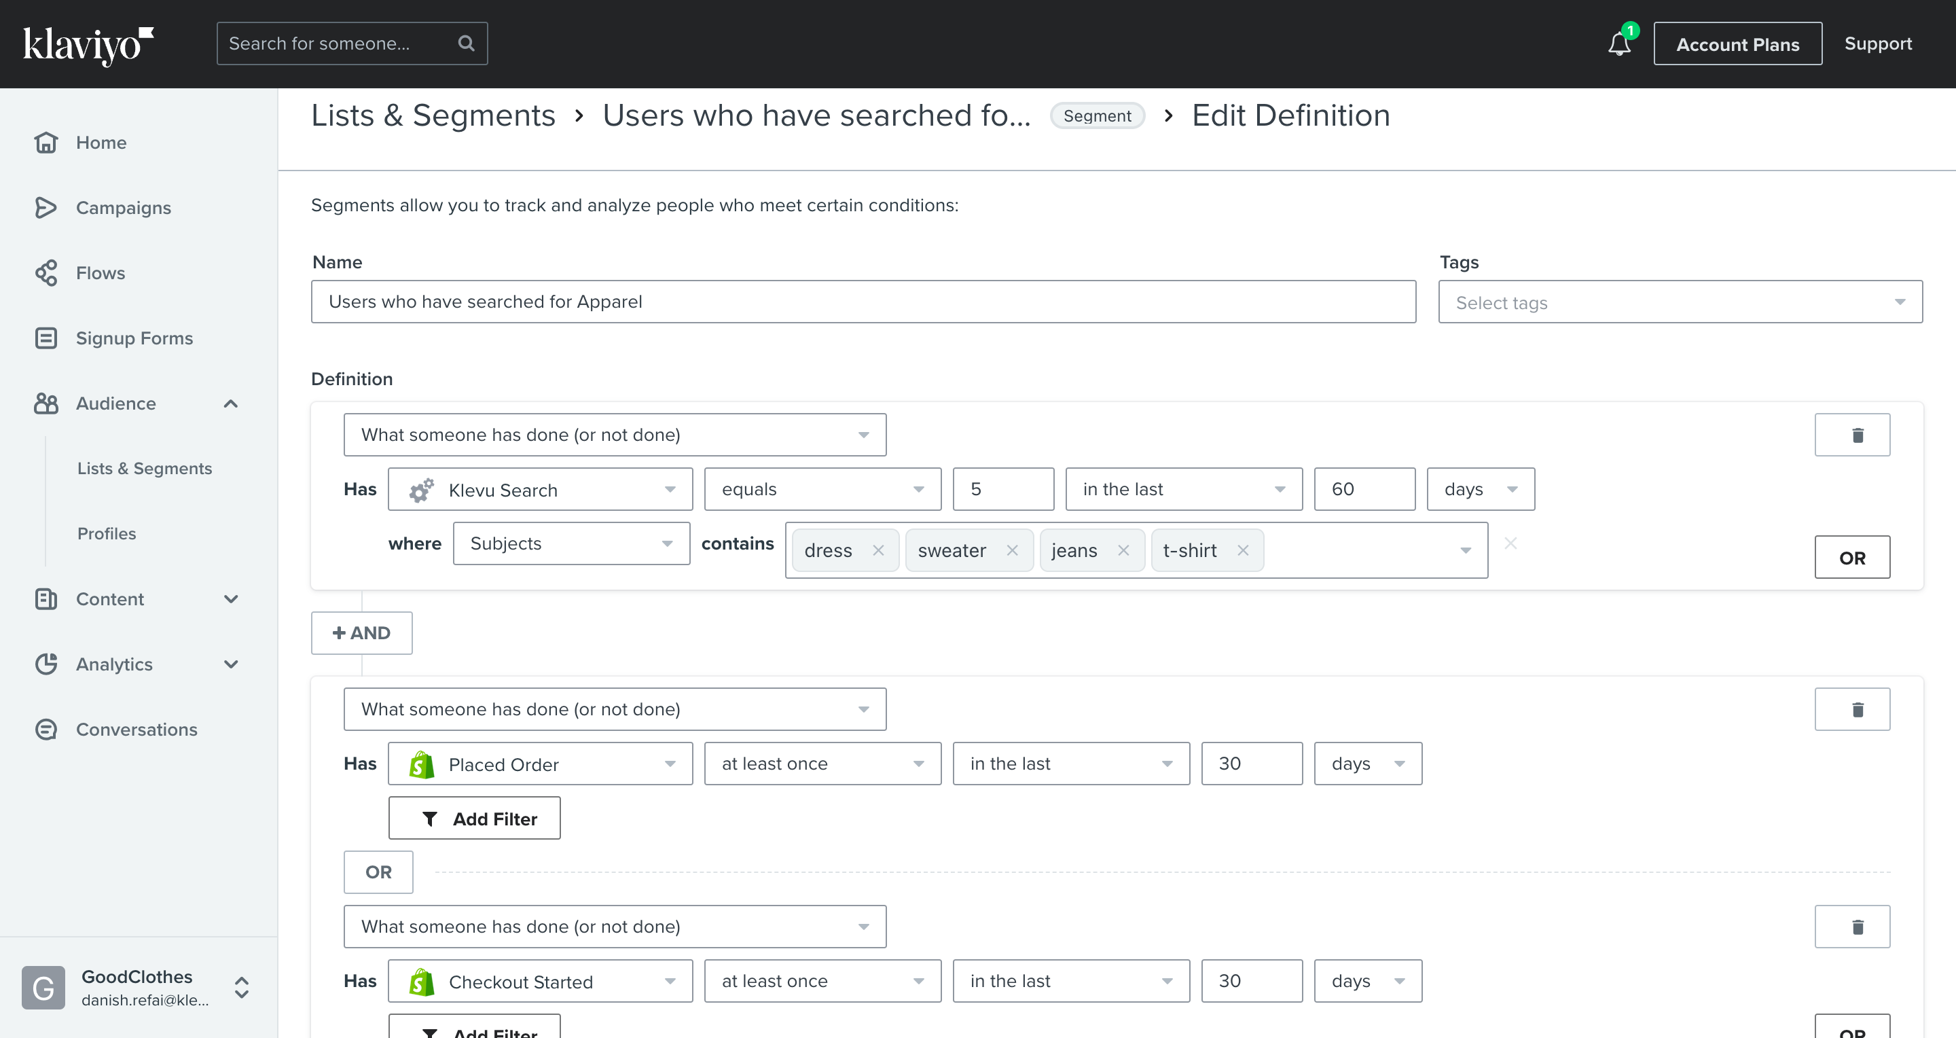1956x1038 pixels.
Task: Click the + AND button
Action: tap(361, 633)
